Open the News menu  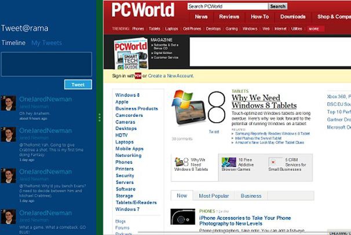(201, 17)
